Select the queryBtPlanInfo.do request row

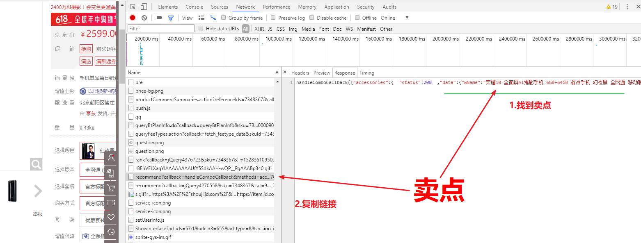click(x=201, y=125)
